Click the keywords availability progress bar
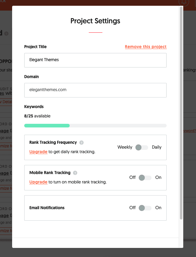The image size is (196, 257). tap(95, 125)
